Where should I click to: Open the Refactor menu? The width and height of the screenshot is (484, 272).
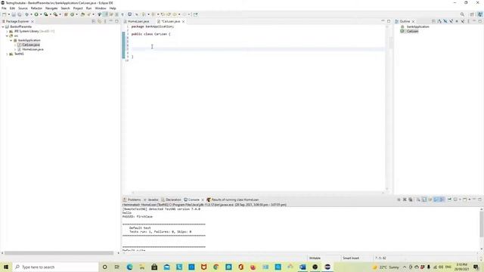click(36, 8)
